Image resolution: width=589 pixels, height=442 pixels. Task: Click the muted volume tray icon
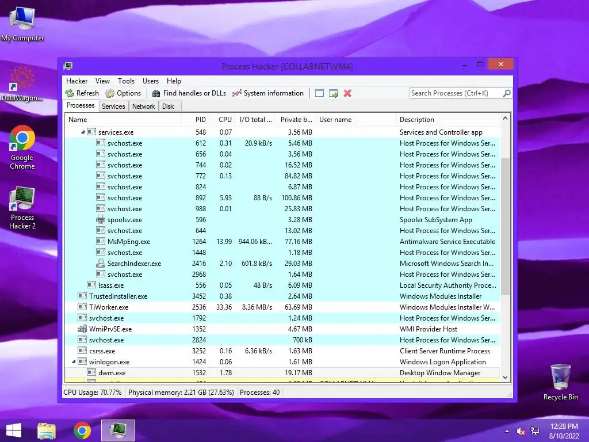click(521, 431)
